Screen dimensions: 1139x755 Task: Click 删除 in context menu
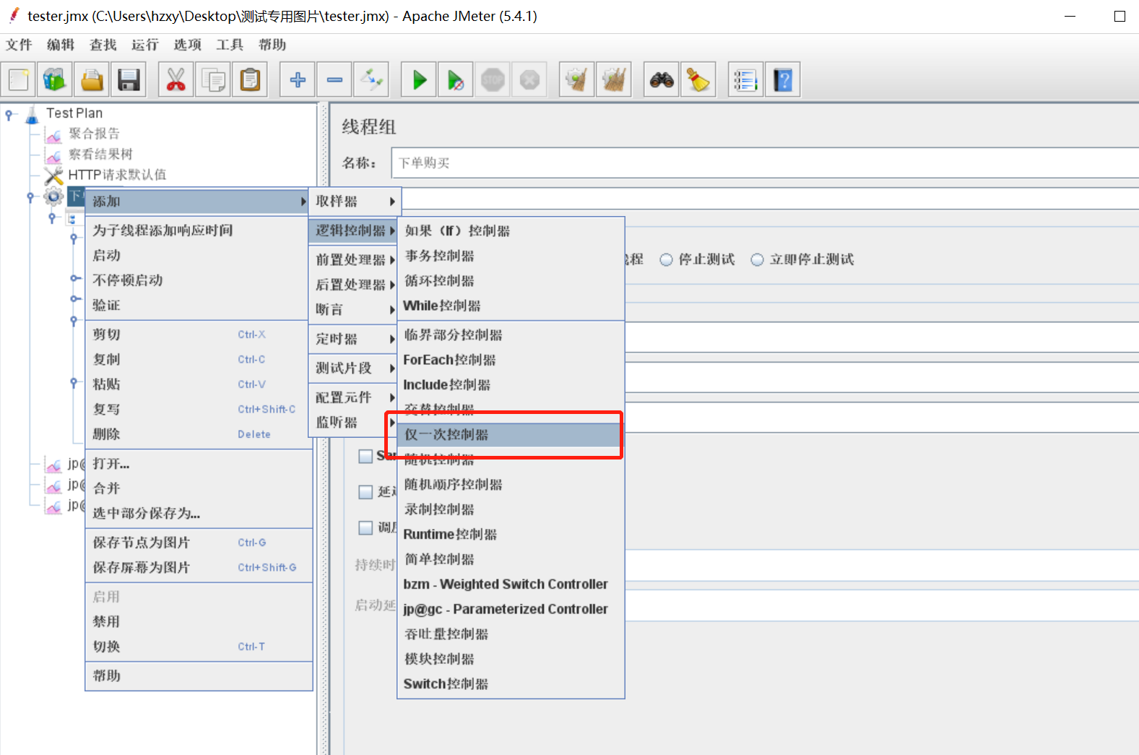(x=199, y=434)
